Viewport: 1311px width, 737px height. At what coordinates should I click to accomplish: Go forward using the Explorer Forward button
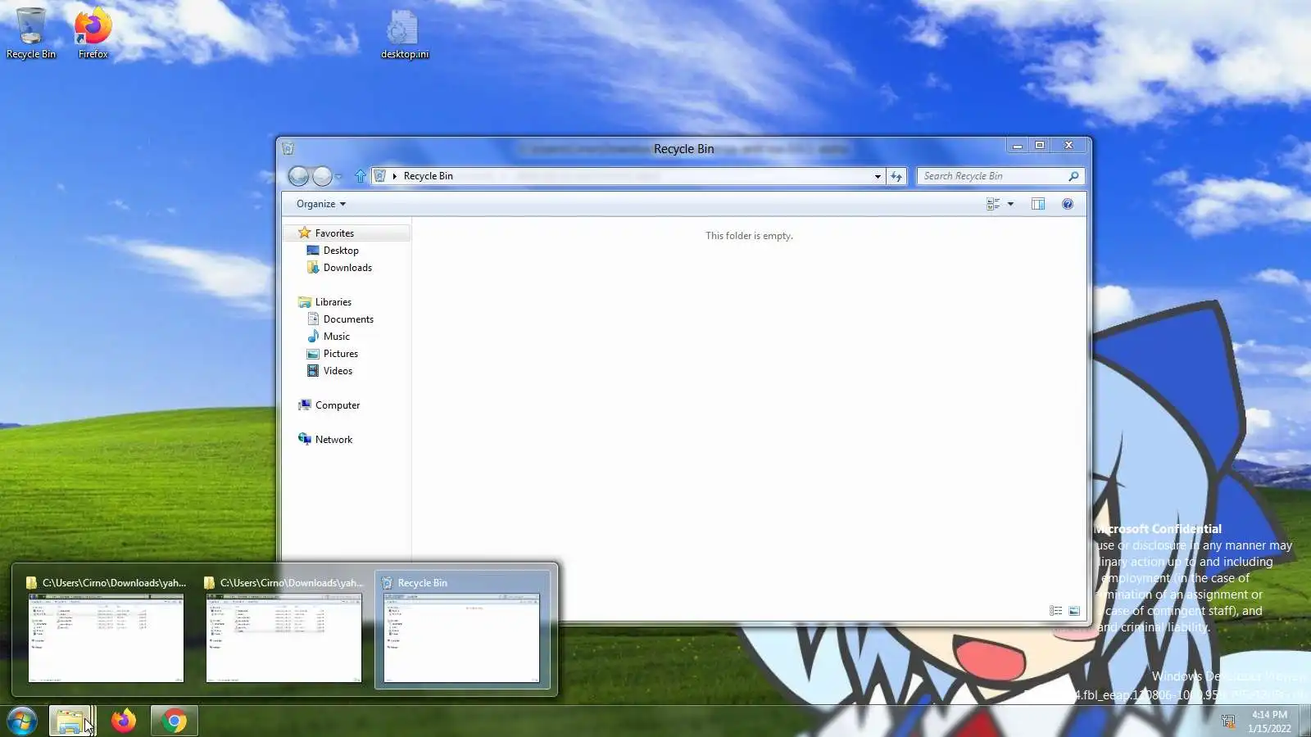pos(322,176)
